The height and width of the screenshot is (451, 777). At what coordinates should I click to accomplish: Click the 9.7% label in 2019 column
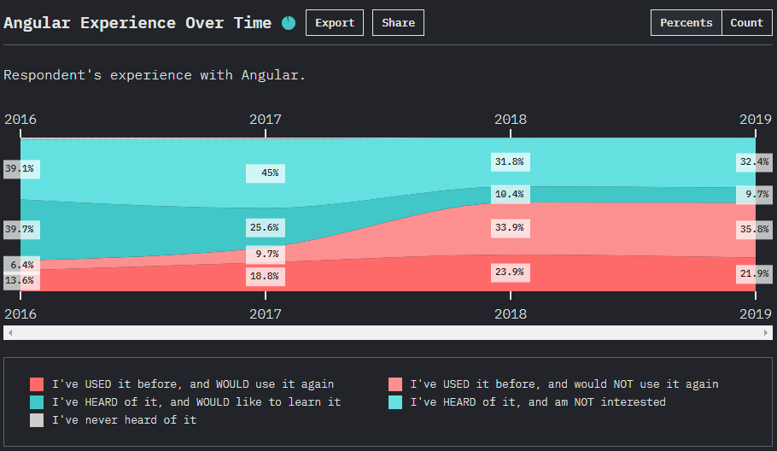pos(754,194)
